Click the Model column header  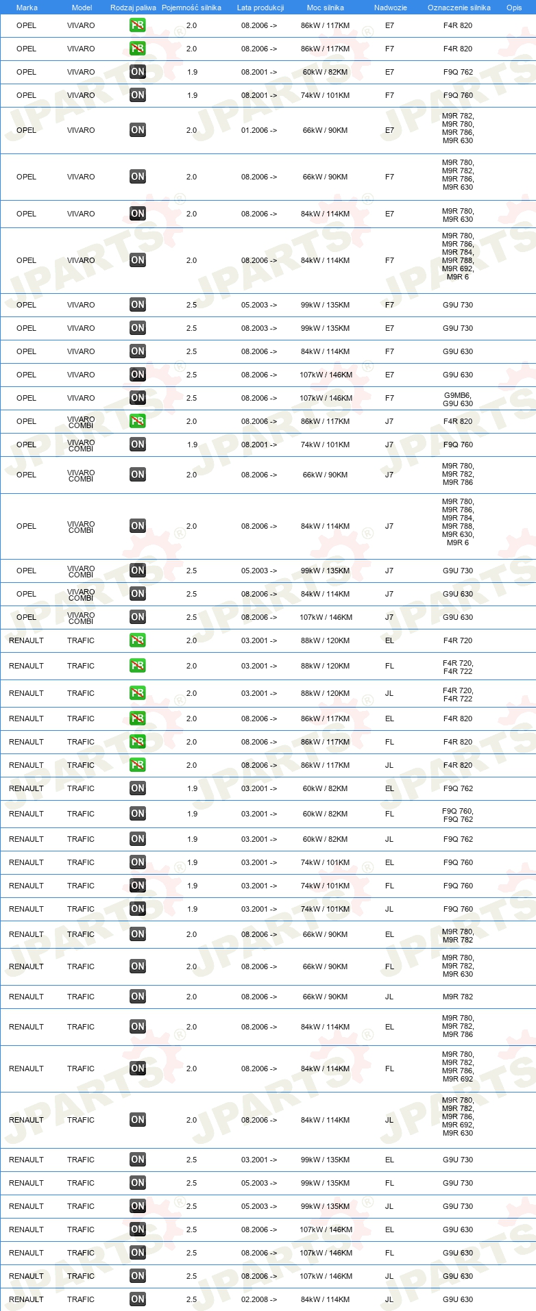click(x=82, y=8)
